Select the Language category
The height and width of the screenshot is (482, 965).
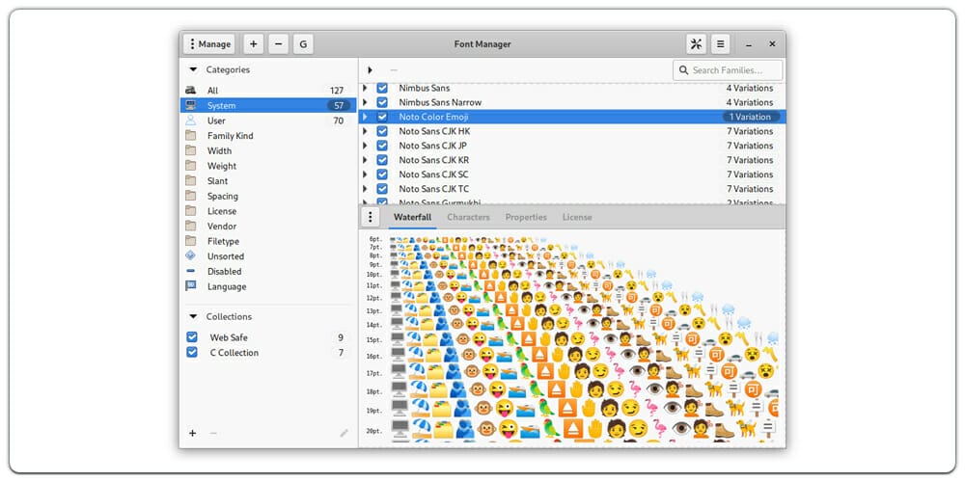tap(268, 286)
